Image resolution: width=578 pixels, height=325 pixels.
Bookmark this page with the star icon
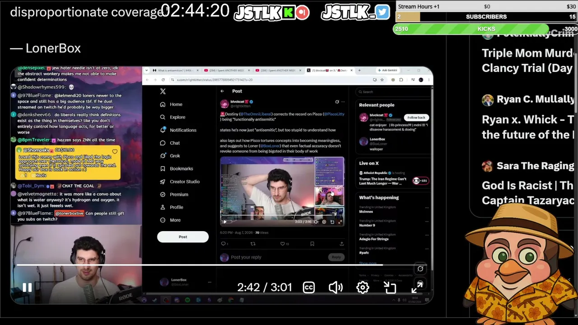coord(382,80)
